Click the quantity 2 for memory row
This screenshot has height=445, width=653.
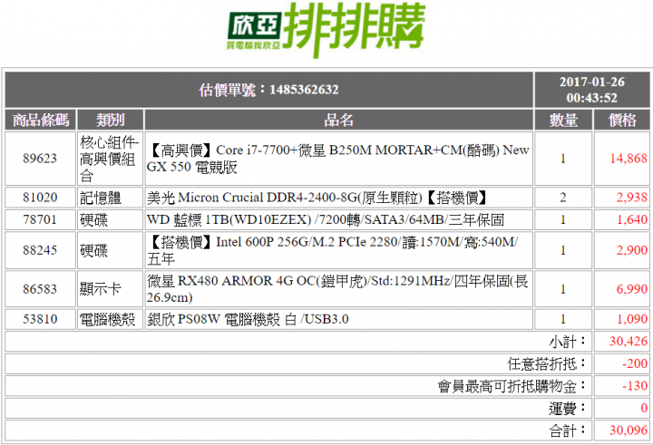point(563,198)
